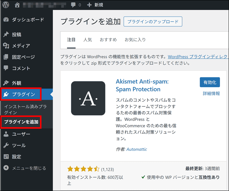
Task: Click the plus 新規 icon in admin bar
Action: coord(89,5)
